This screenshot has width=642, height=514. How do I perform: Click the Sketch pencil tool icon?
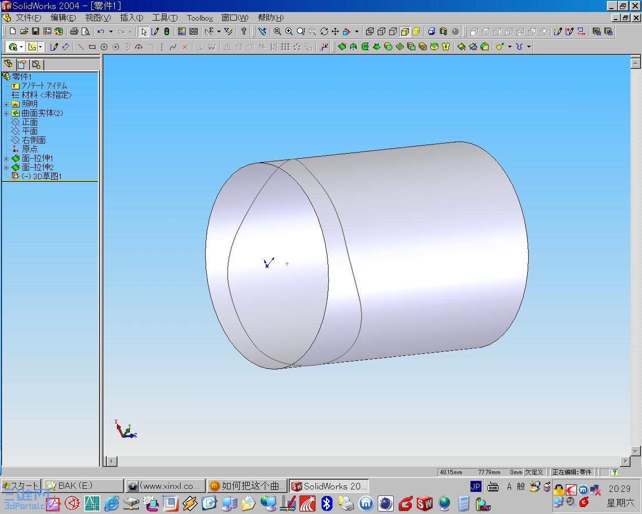click(54, 47)
